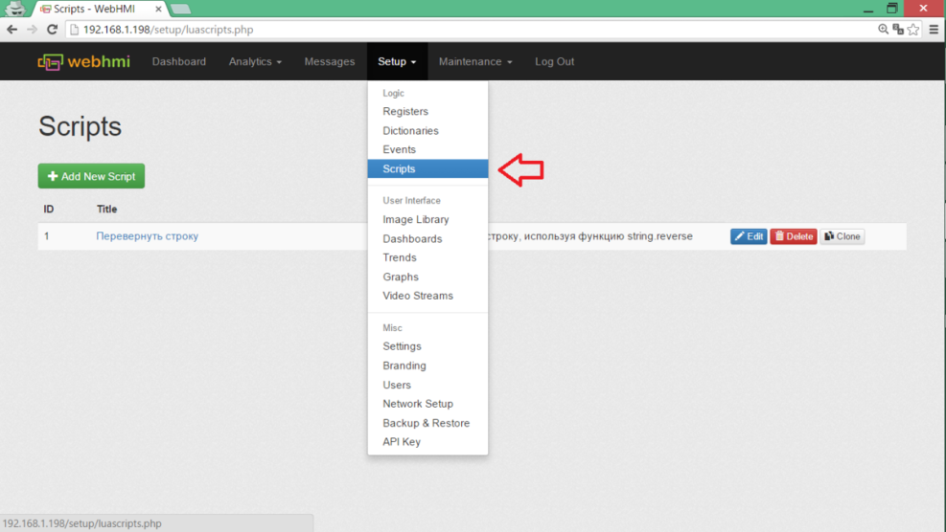The image size is (946, 532).
Task: Click the webhmi brand text
Action: click(99, 61)
